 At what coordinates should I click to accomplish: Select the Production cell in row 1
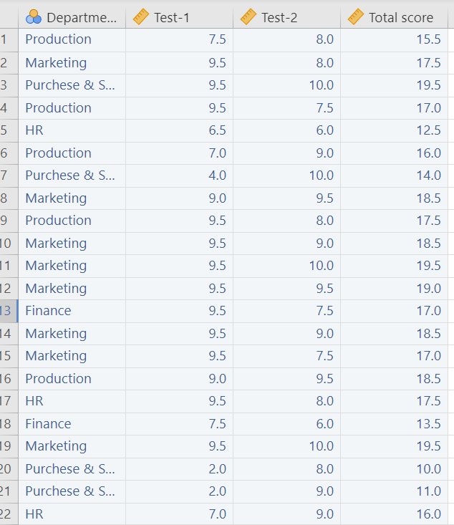58,39
